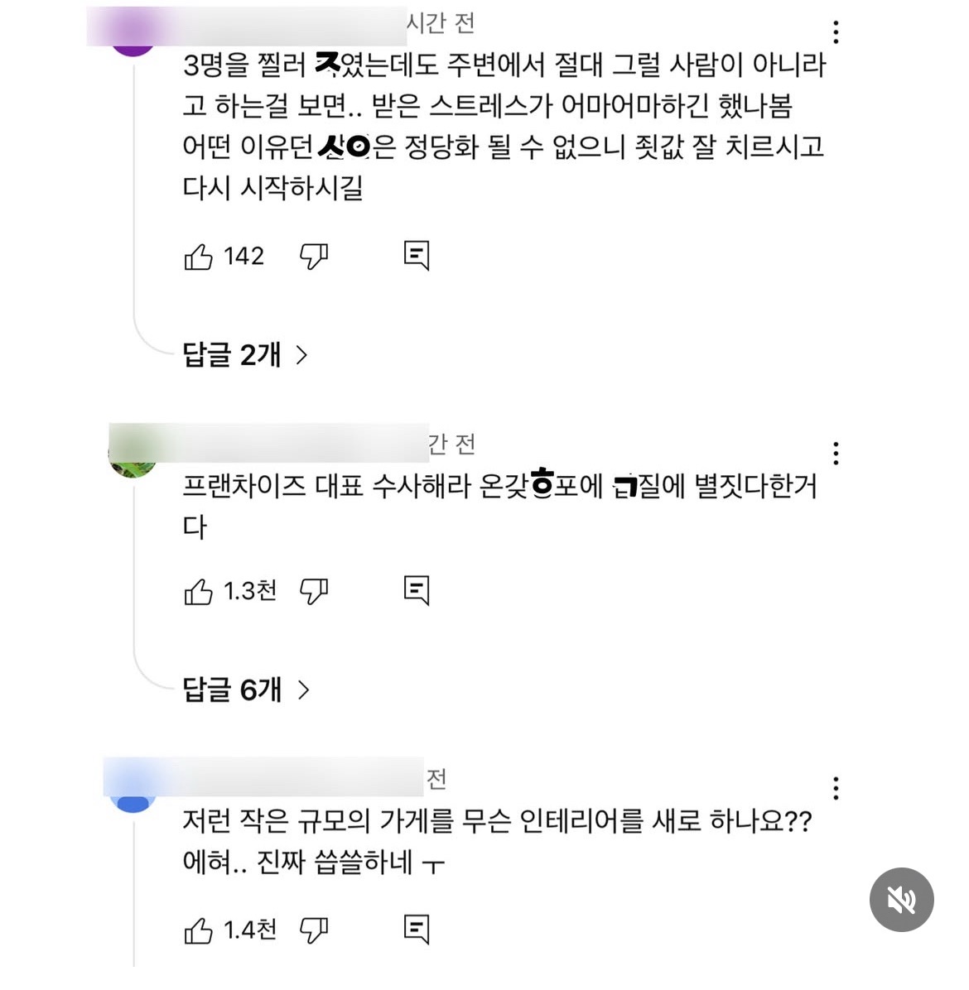The width and height of the screenshot is (969, 990).
Task: Dislike the comment with 142 likes
Action: (x=313, y=257)
